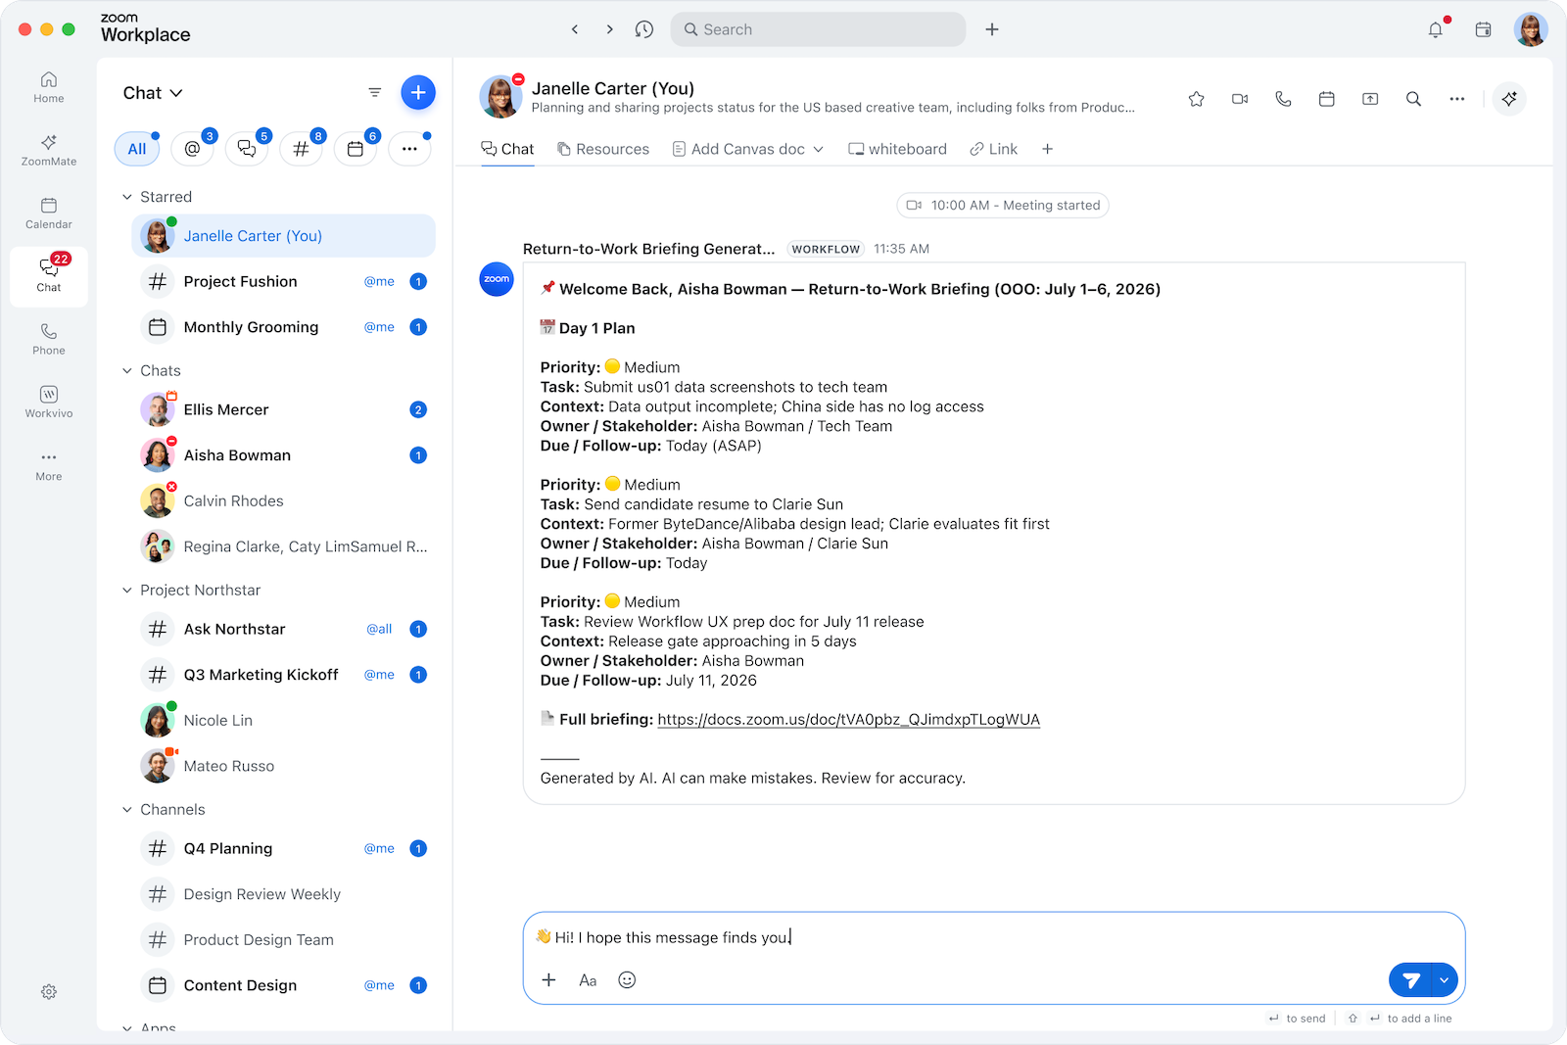Start a phone call from chat header
This screenshot has width=1567, height=1045.
tap(1284, 99)
